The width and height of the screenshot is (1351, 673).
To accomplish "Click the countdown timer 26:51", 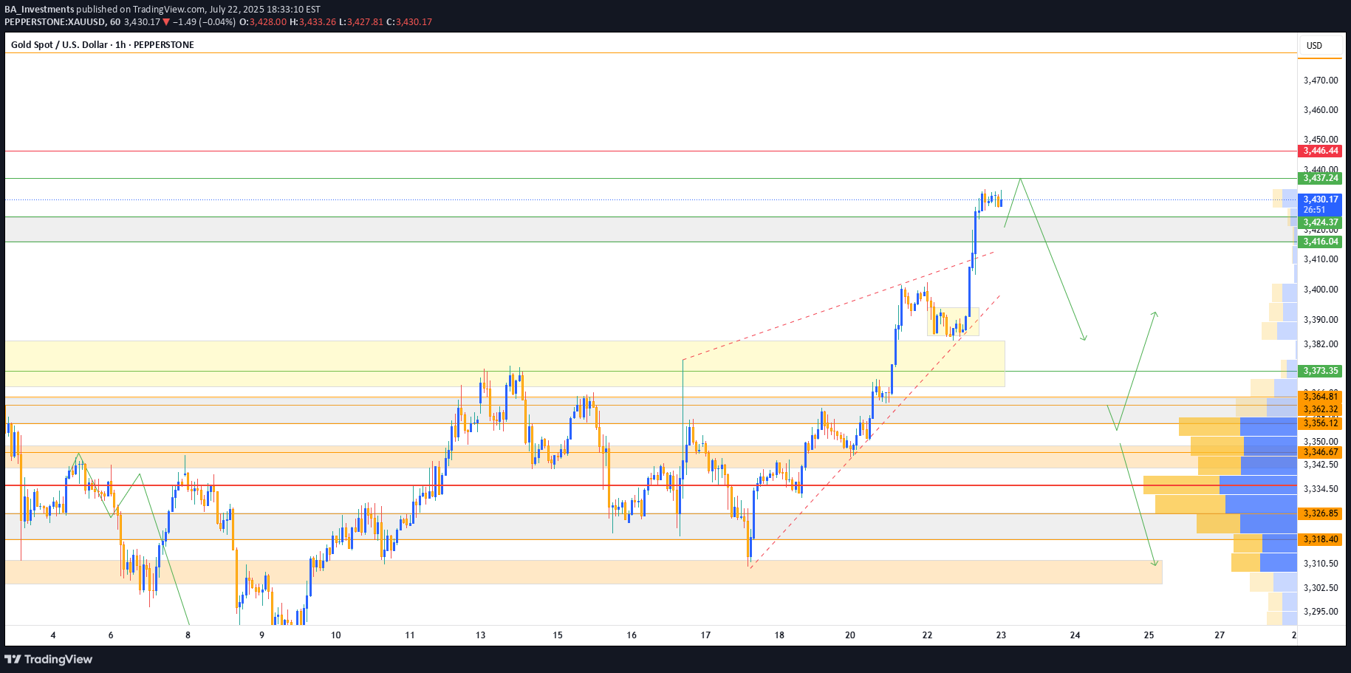I will (x=1314, y=210).
